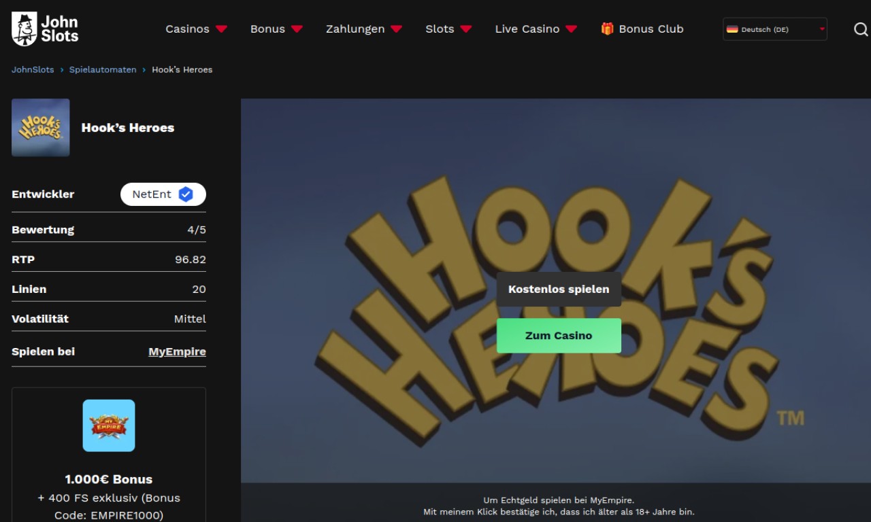Click the RTP value 96.82
871x522 pixels.
tap(191, 260)
